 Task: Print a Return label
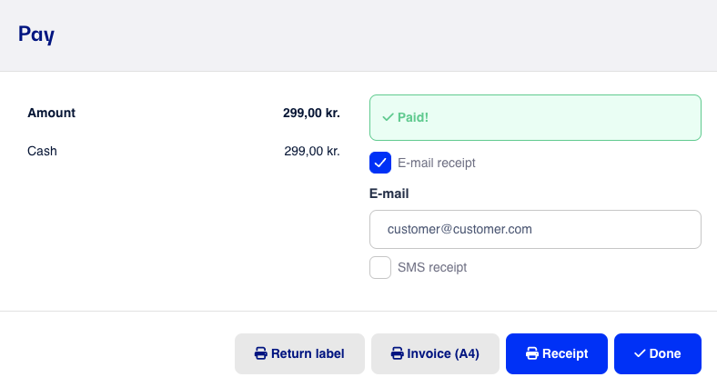click(x=299, y=353)
